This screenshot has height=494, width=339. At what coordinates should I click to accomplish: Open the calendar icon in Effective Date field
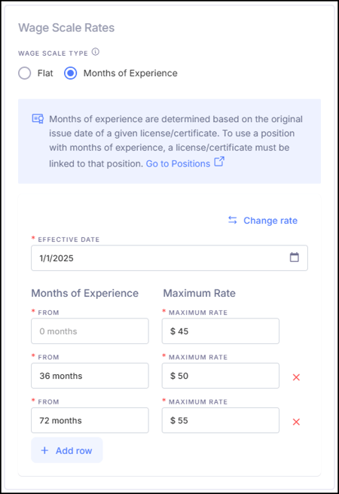click(295, 258)
